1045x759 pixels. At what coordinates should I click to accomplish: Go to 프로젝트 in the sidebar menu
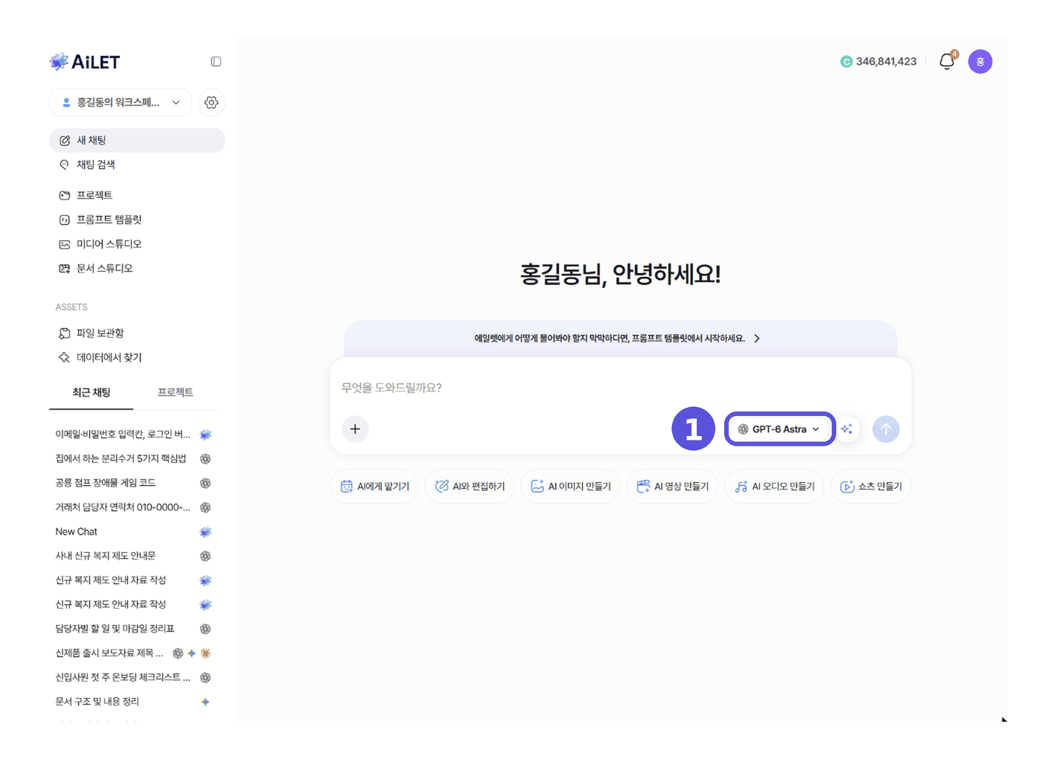pyautogui.click(x=137, y=196)
